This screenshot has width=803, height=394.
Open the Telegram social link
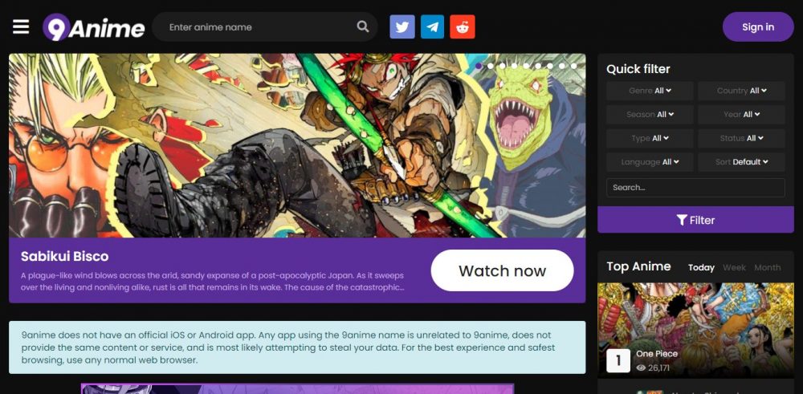[x=432, y=26]
